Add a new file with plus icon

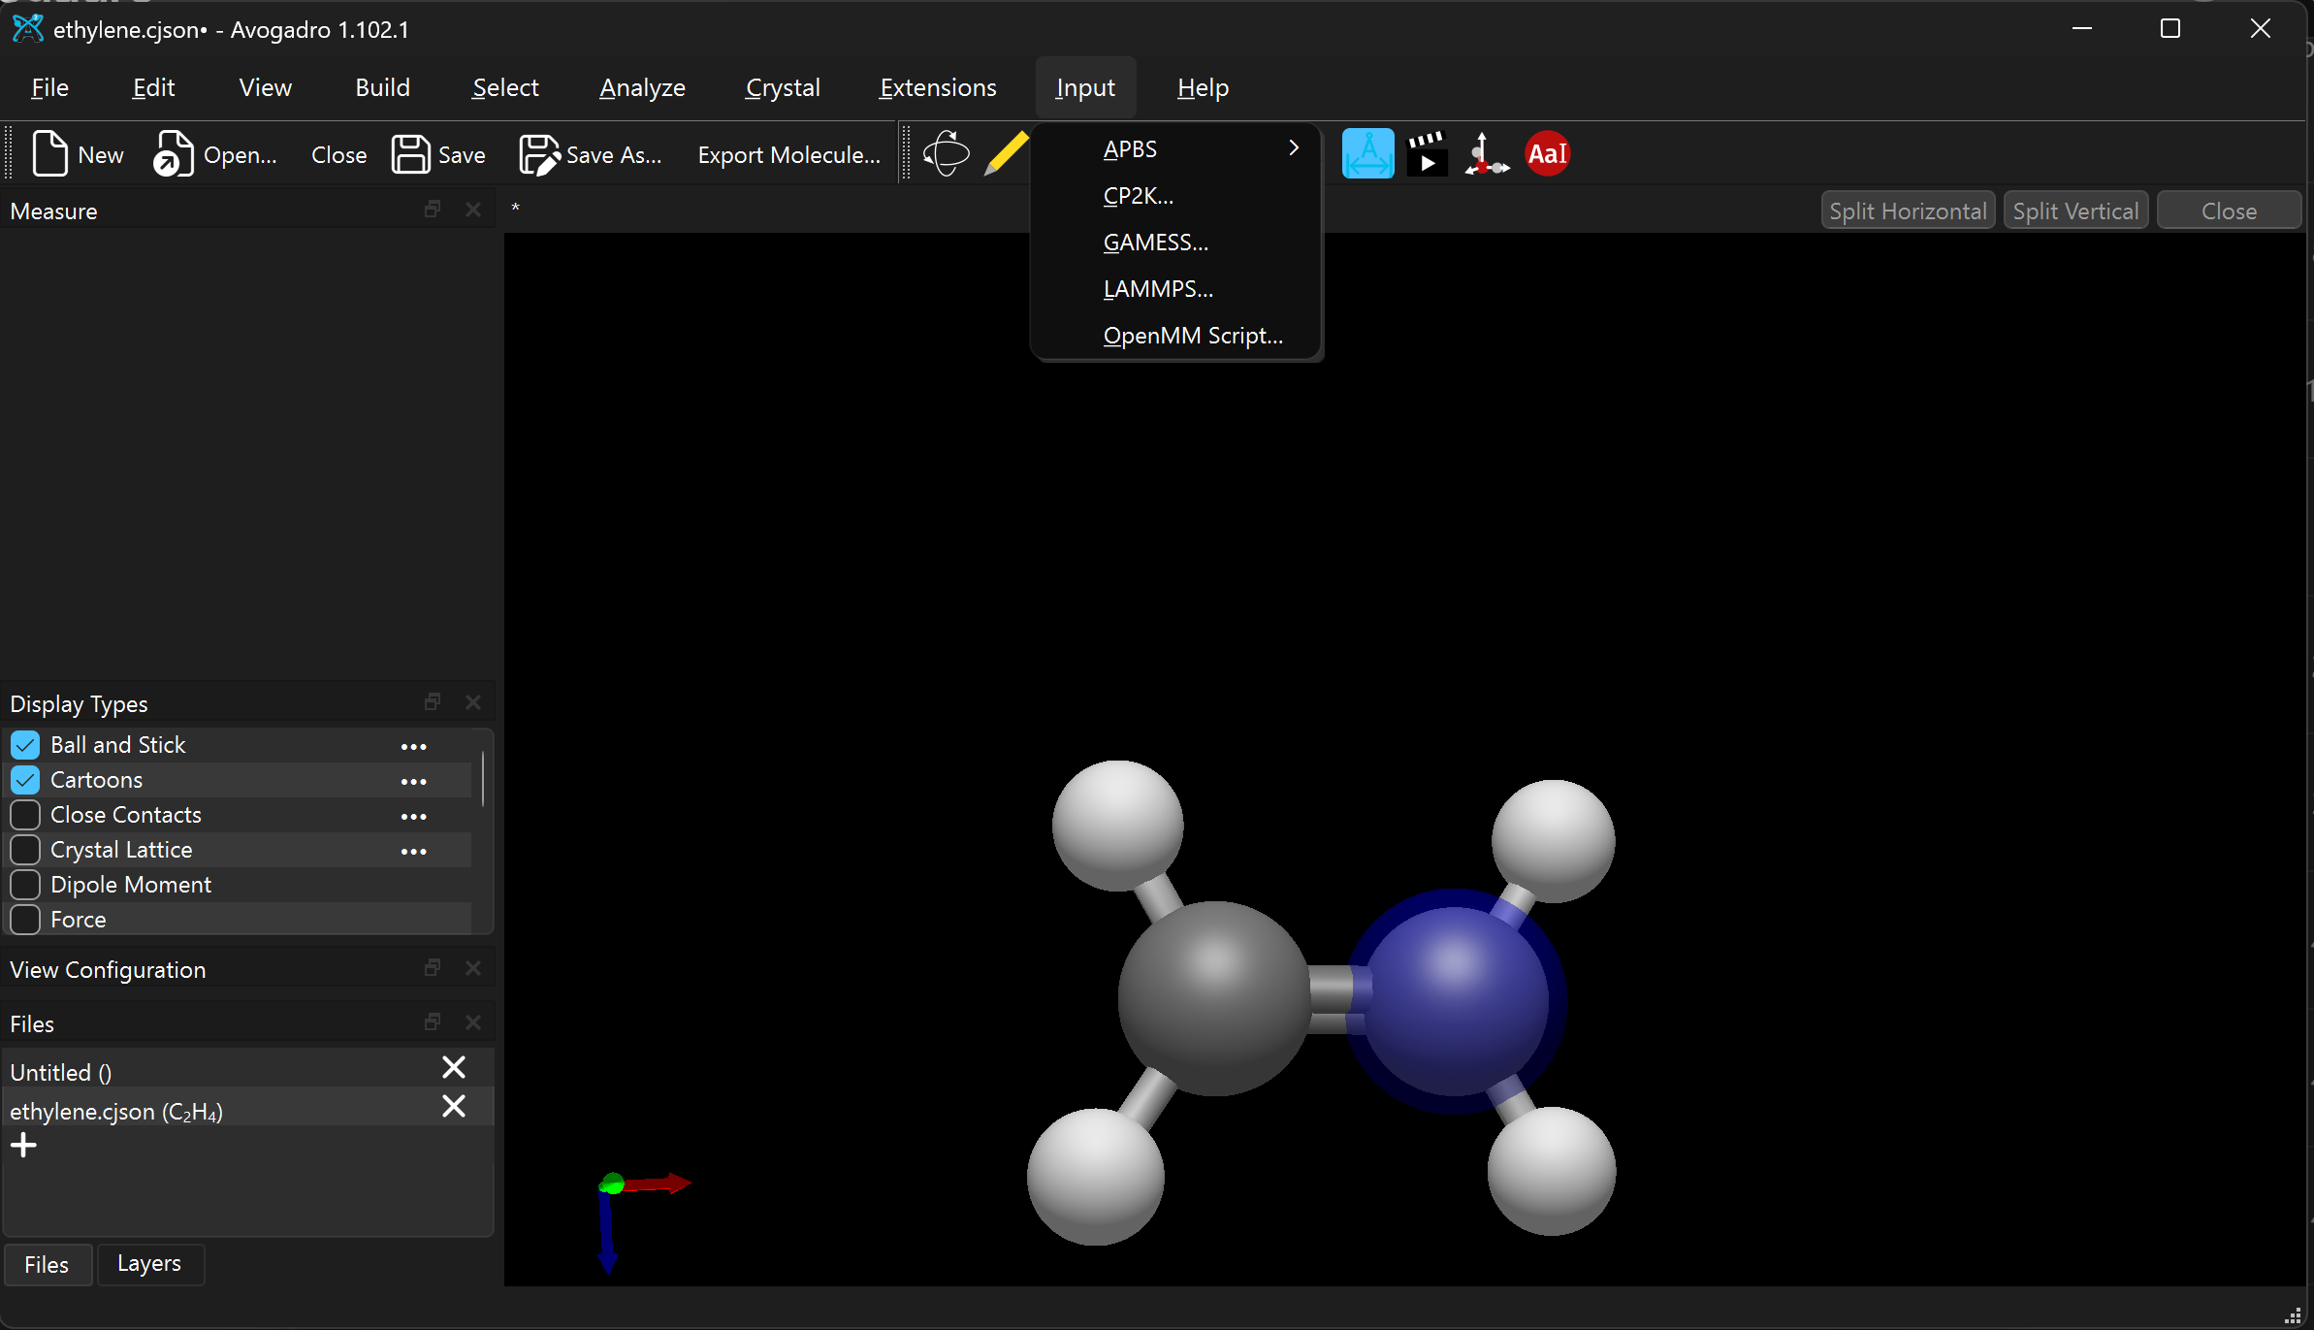[x=23, y=1146]
